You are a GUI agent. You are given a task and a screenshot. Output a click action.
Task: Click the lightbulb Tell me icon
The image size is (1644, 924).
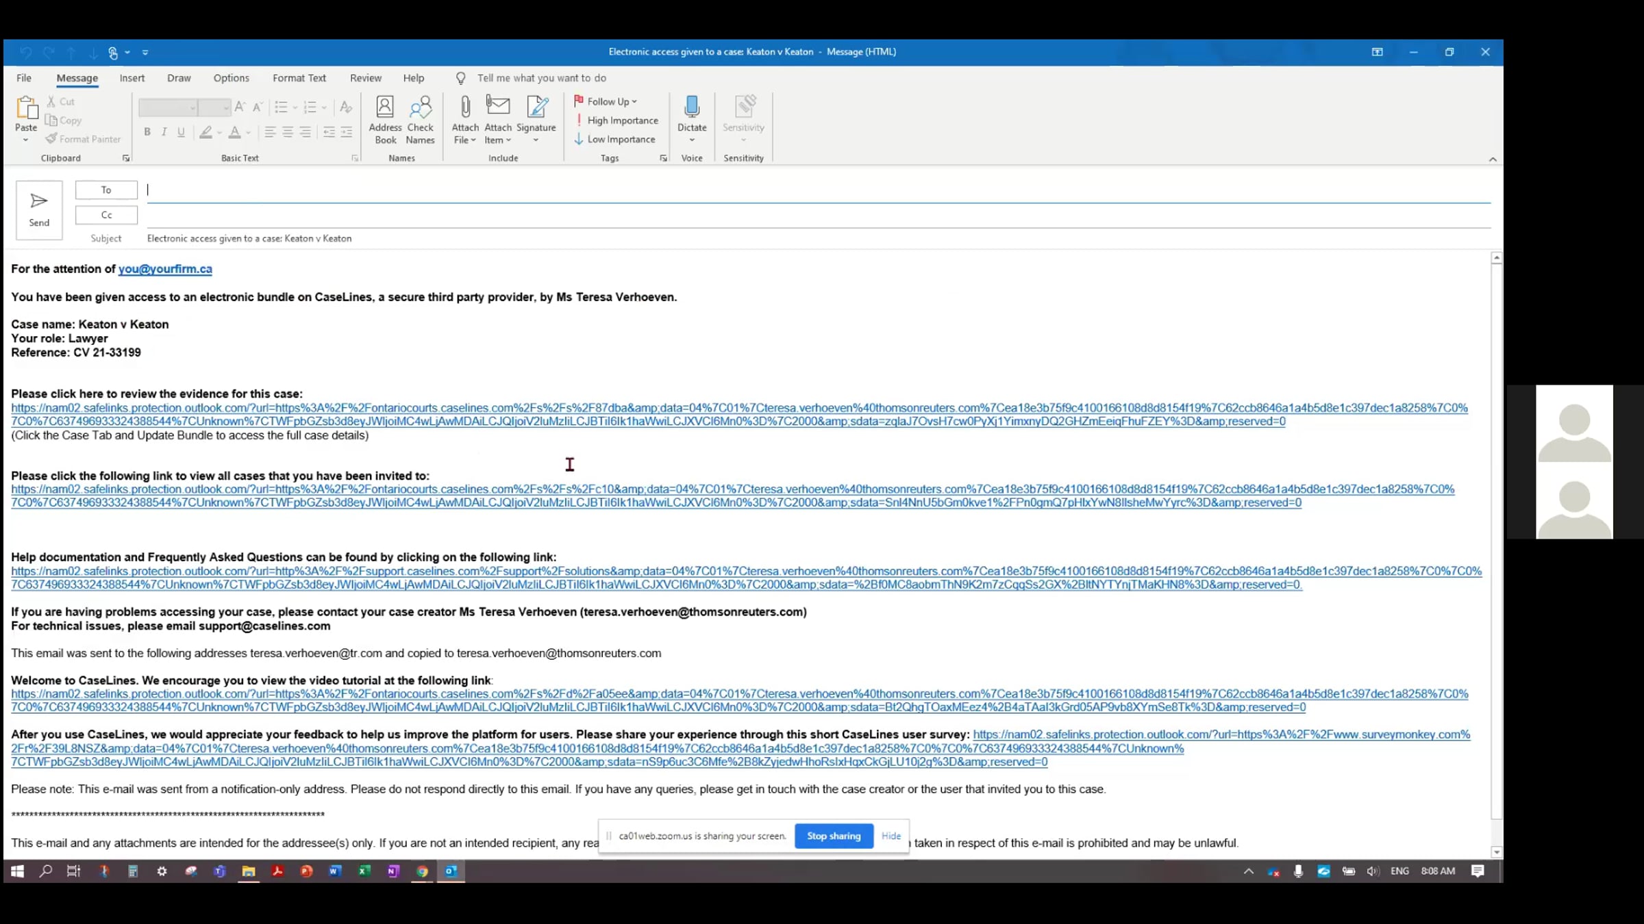(461, 78)
